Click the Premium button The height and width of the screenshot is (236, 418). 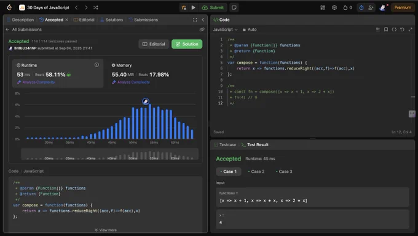tap(403, 7)
